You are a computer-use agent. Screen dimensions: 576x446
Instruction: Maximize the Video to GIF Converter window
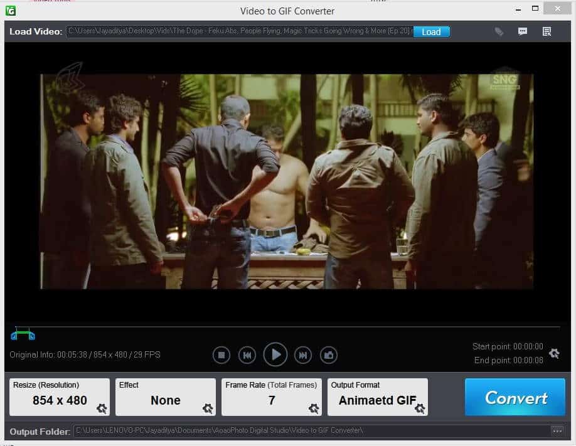point(535,9)
